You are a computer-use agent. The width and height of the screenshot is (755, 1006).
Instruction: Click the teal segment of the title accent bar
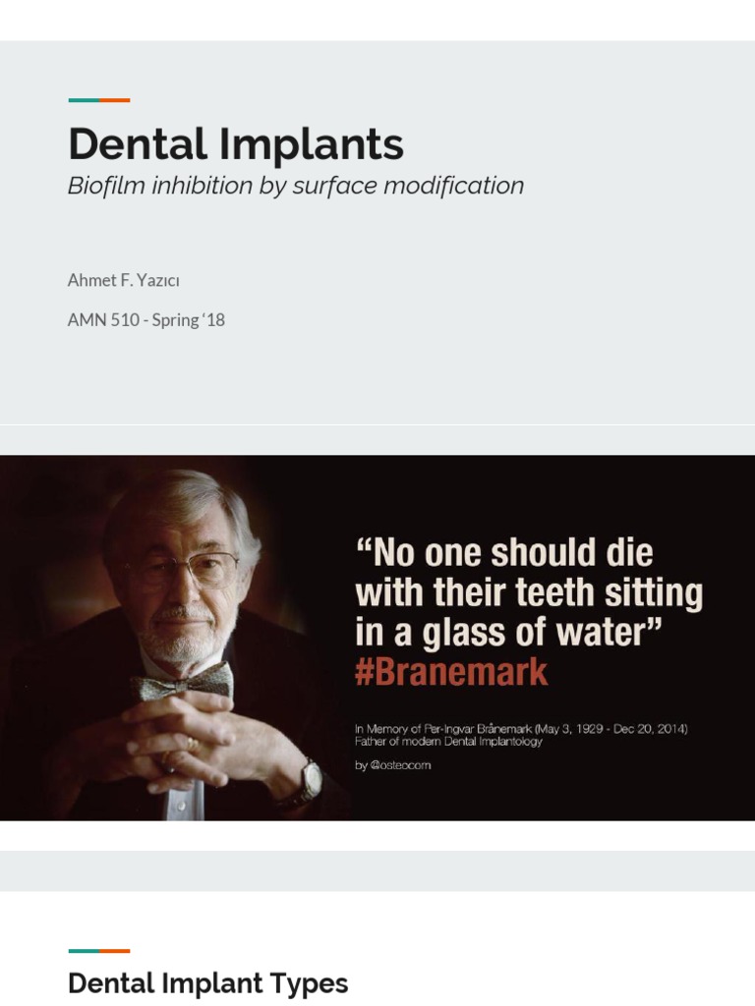(84, 100)
